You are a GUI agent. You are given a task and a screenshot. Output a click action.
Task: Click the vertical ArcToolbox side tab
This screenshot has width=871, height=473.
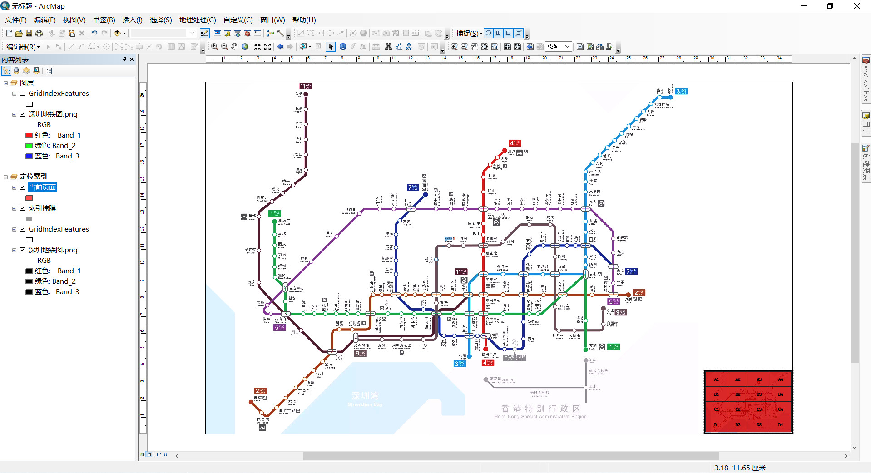[x=866, y=80]
